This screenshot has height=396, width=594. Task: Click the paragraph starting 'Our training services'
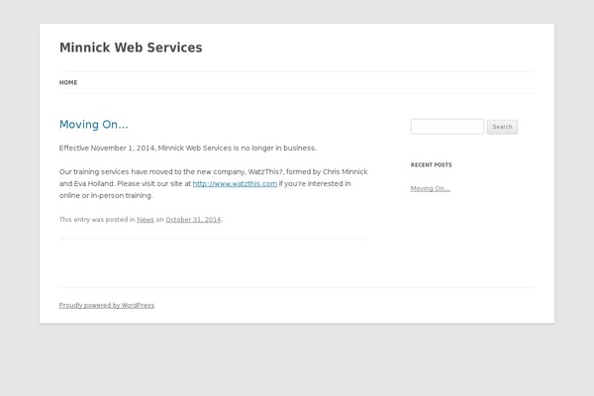[213, 184]
